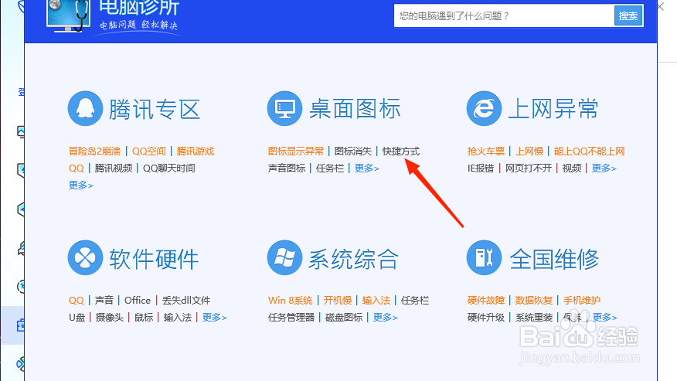Viewport: 677px width, 381px height.
Task: Click the 搜索 search button
Action: [628, 16]
